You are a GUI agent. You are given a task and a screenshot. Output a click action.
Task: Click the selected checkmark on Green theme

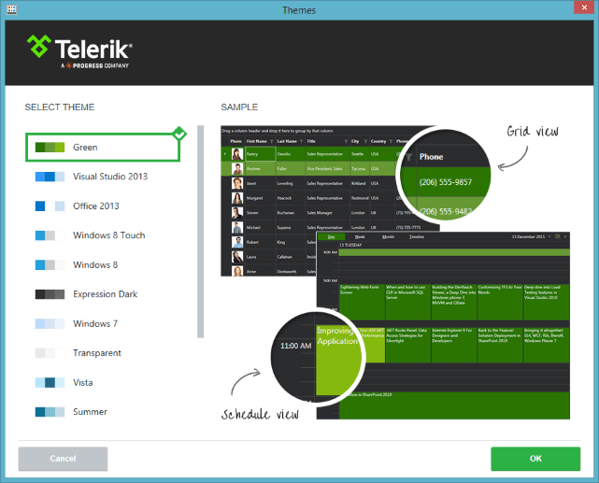click(x=179, y=134)
